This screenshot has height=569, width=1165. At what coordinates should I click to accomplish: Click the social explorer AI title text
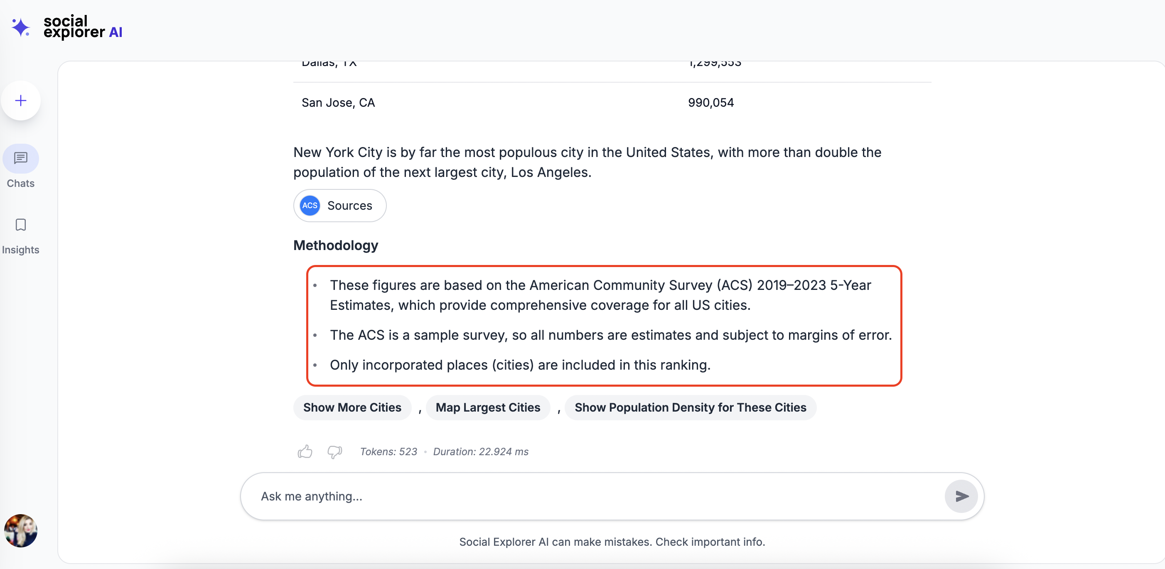click(x=83, y=27)
